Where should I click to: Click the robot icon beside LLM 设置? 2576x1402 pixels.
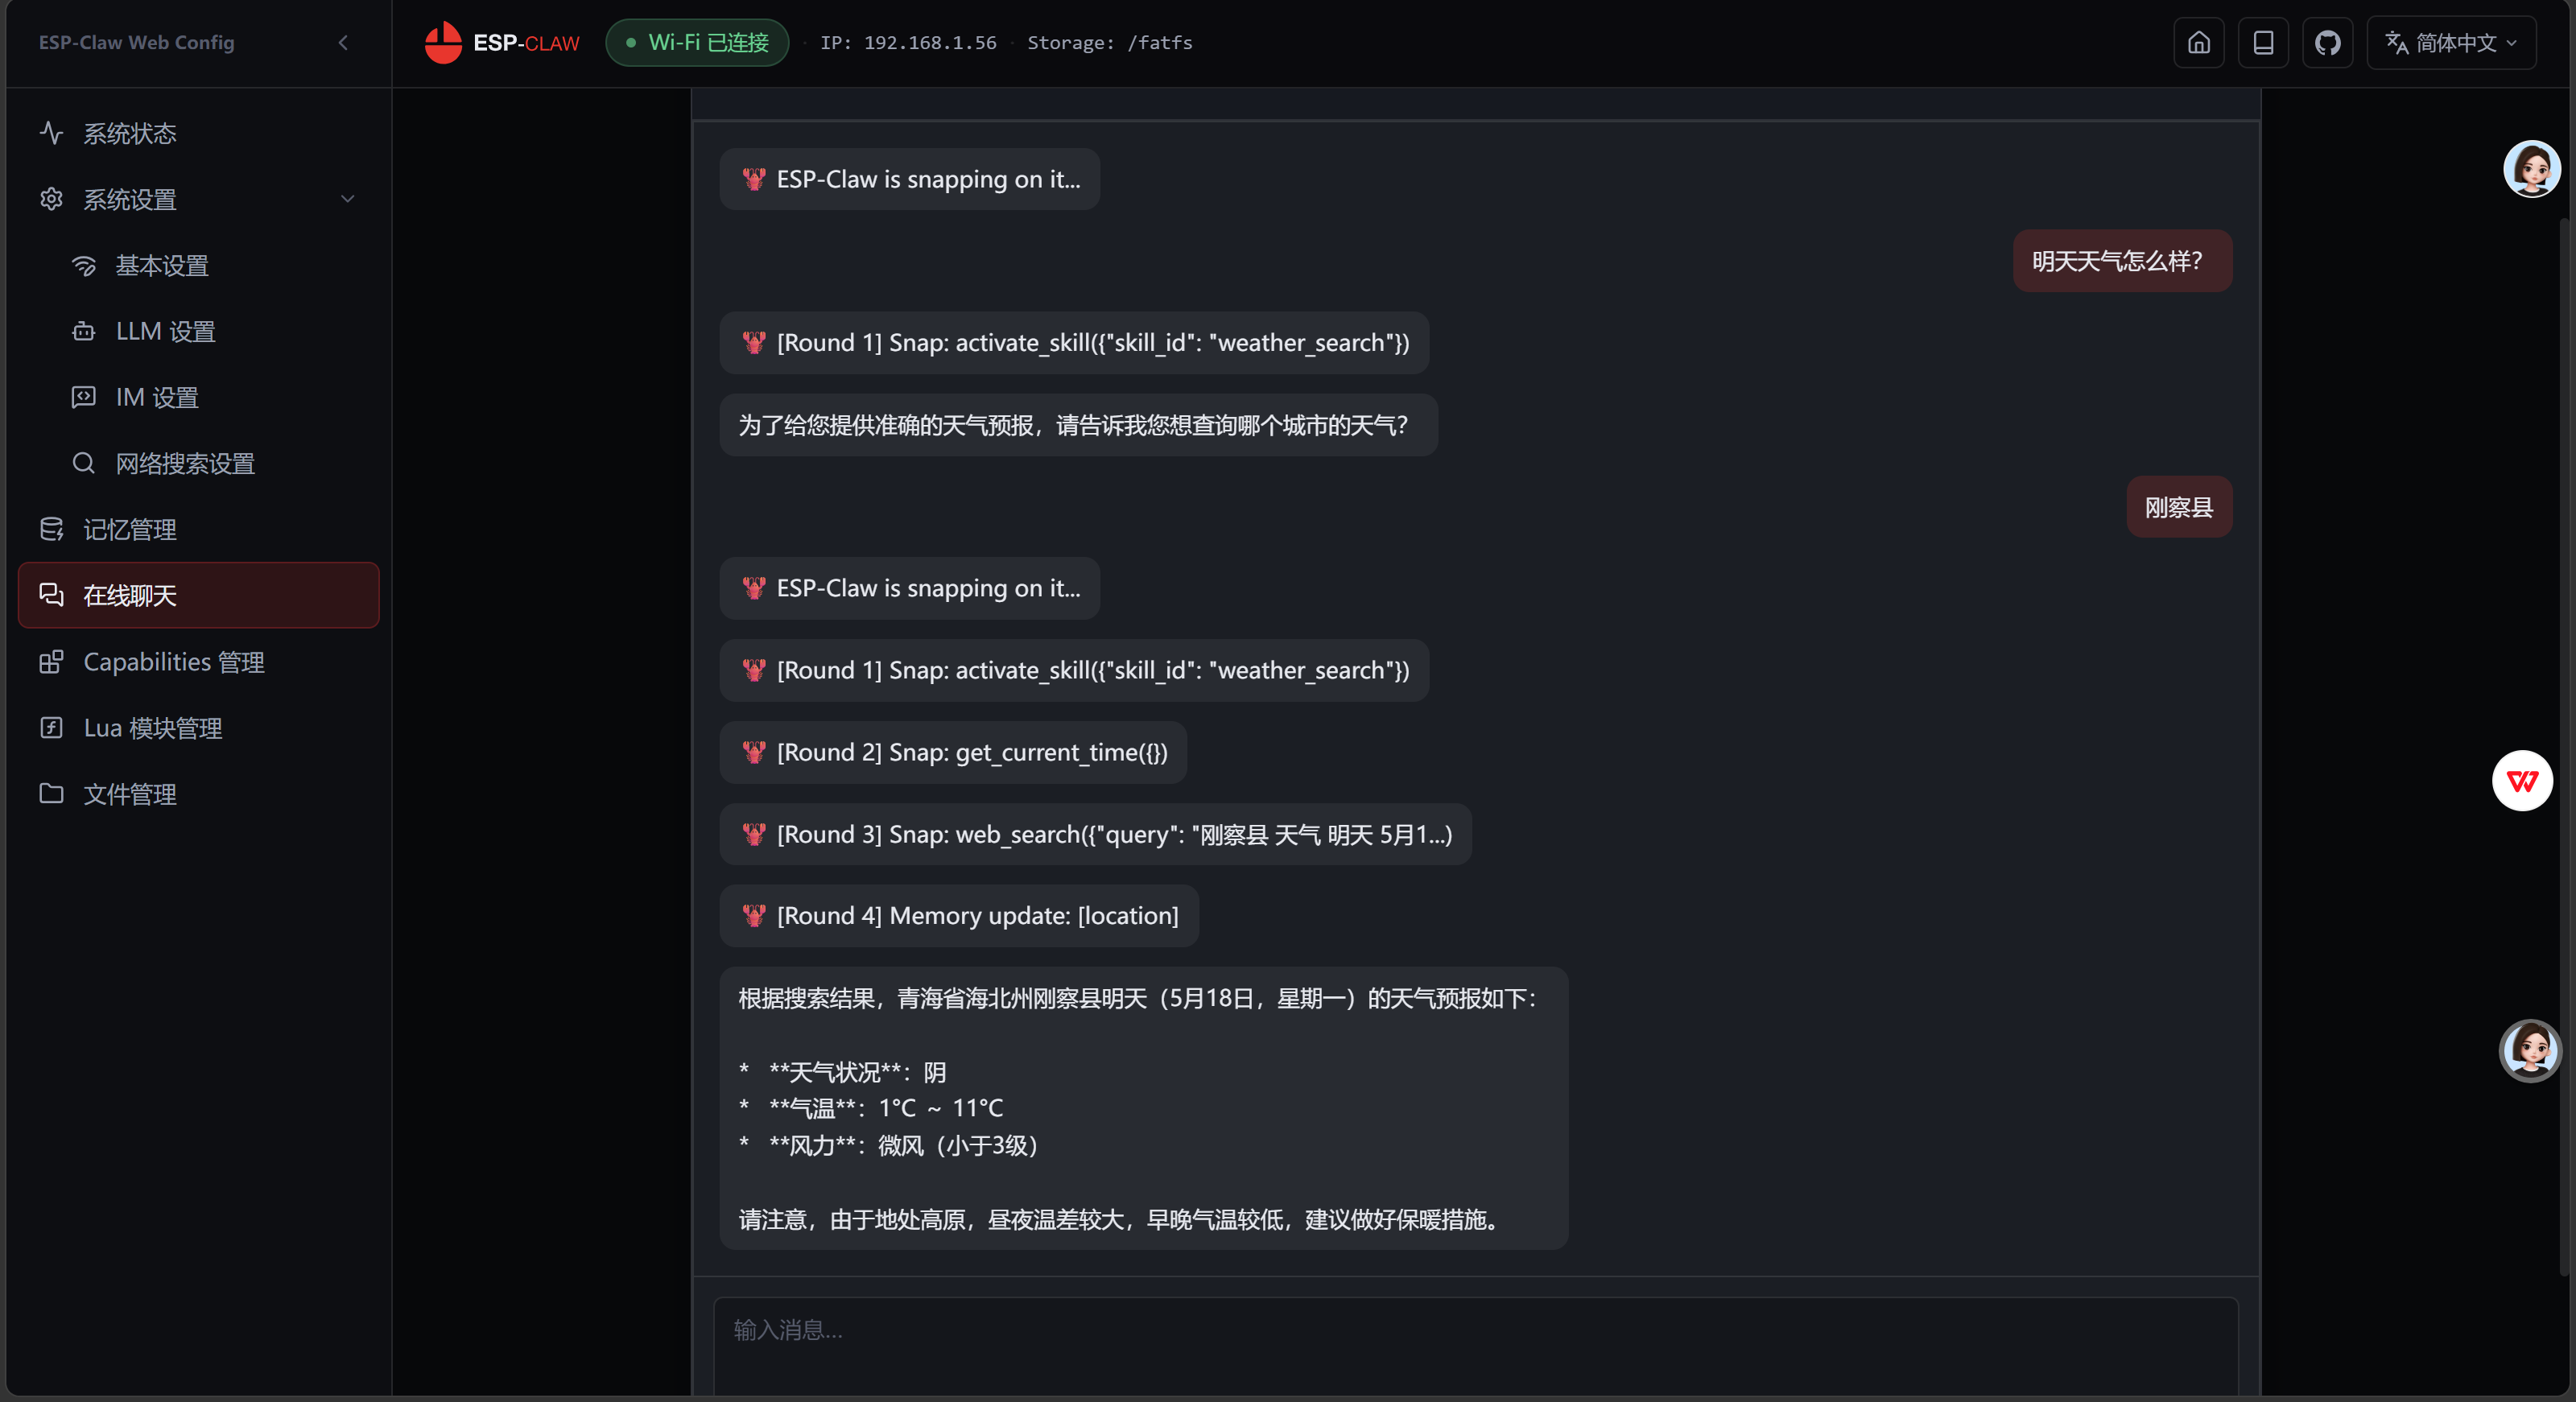[x=84, y=331]
